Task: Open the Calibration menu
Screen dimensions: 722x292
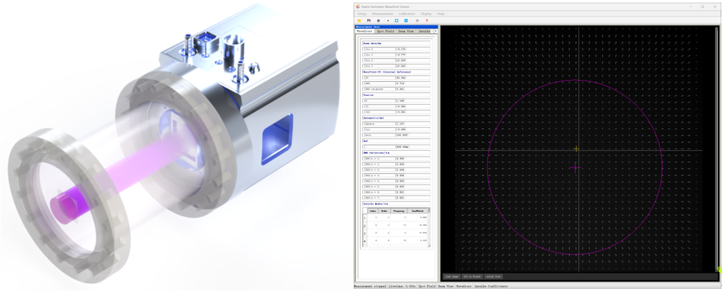Action: (x=406, y=13)
